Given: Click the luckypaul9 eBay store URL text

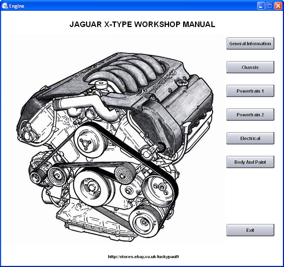Looking at the screenshot, I should (143, 257).
